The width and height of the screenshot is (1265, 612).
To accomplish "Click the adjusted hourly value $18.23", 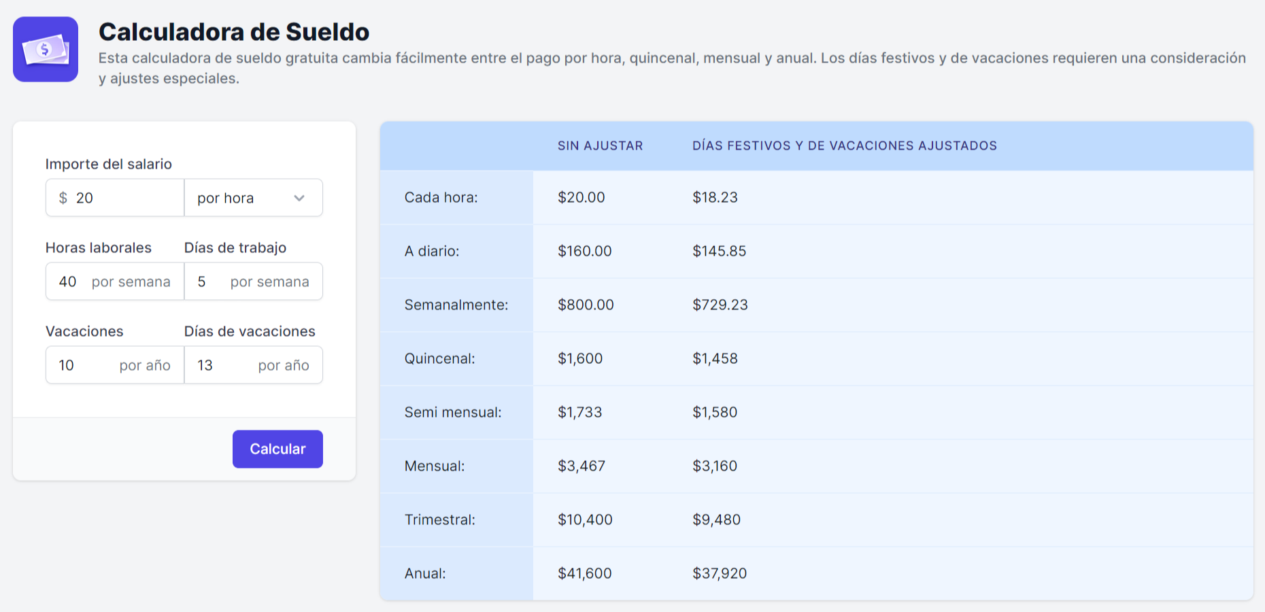I will [715, 197].
